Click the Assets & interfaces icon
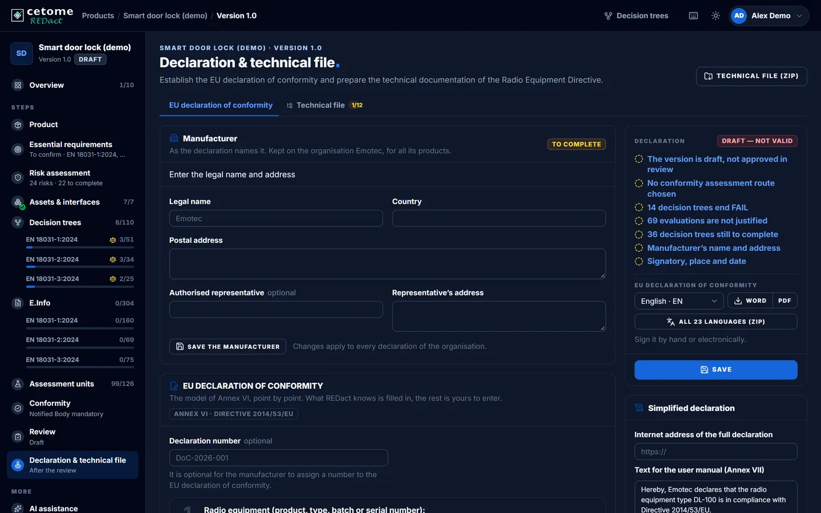This screenshot has height=513, width=821. (x=18, y=202)
